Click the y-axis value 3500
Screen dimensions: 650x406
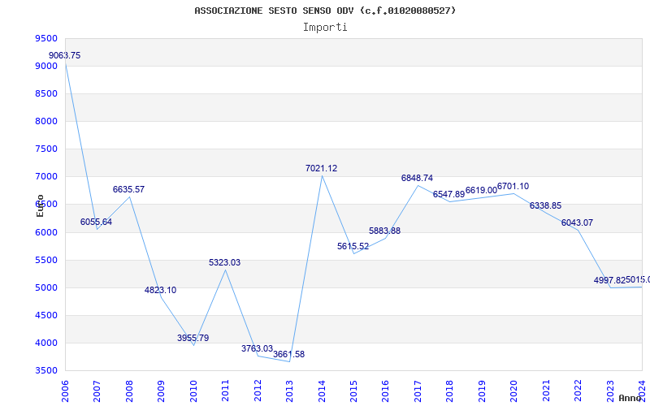pyautogui.click(x=46, y=371)
